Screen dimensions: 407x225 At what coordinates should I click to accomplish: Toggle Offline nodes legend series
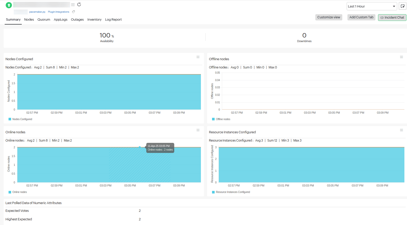pyautogui.click(x=221, y=119)
